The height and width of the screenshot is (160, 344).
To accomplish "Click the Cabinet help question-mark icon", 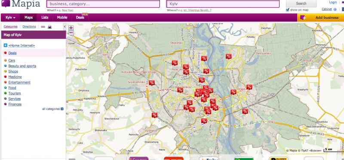I will (335, 9).
